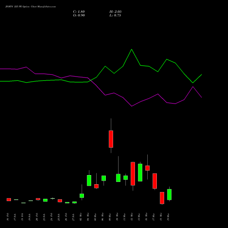Click the tall green candlestick for 13 Mar

pos(140,172)
